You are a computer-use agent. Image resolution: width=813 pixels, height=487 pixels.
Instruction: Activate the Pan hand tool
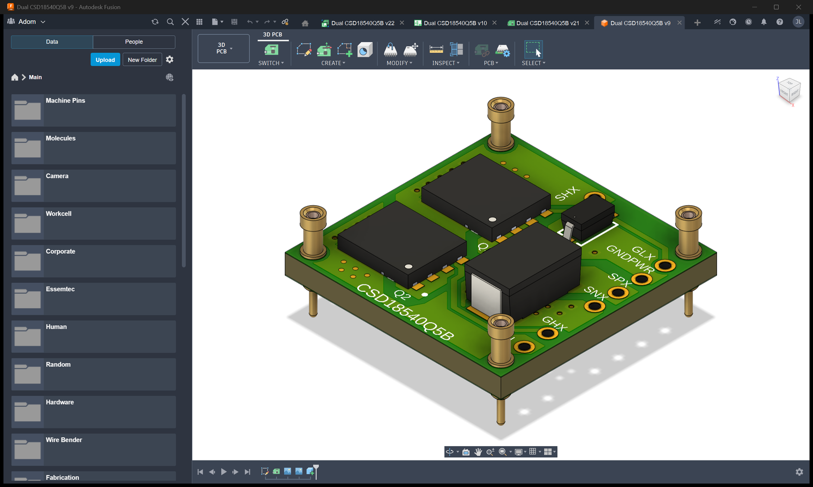click(478, 452)
